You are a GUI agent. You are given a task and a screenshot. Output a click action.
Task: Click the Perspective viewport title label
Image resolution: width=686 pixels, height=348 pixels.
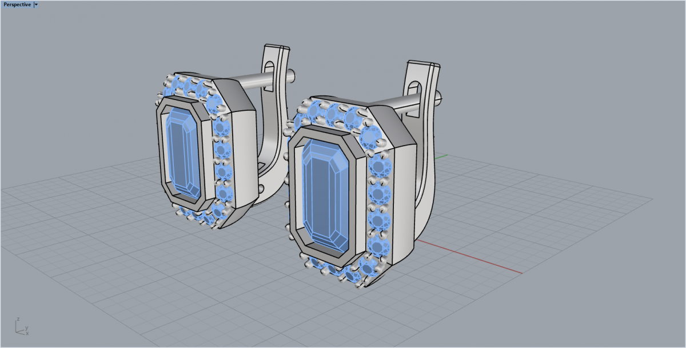(x=17, y=5)
